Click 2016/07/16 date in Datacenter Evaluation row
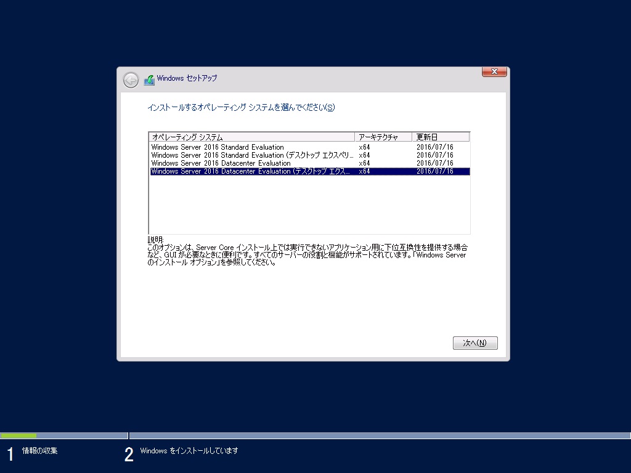The width and height of the screenshot is (631, 473). 434,163
